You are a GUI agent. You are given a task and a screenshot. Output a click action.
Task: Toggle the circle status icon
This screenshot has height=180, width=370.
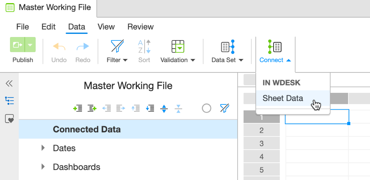pyautogui.click(x=206, y=108)
